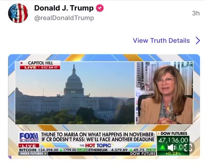Expand the video to fullscreen
The width and height of the screenshot is (205, 164).
click(x=188, y=148)
